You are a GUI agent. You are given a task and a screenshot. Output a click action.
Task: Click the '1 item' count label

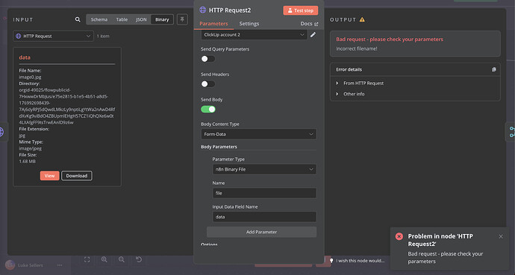point(103,36)
